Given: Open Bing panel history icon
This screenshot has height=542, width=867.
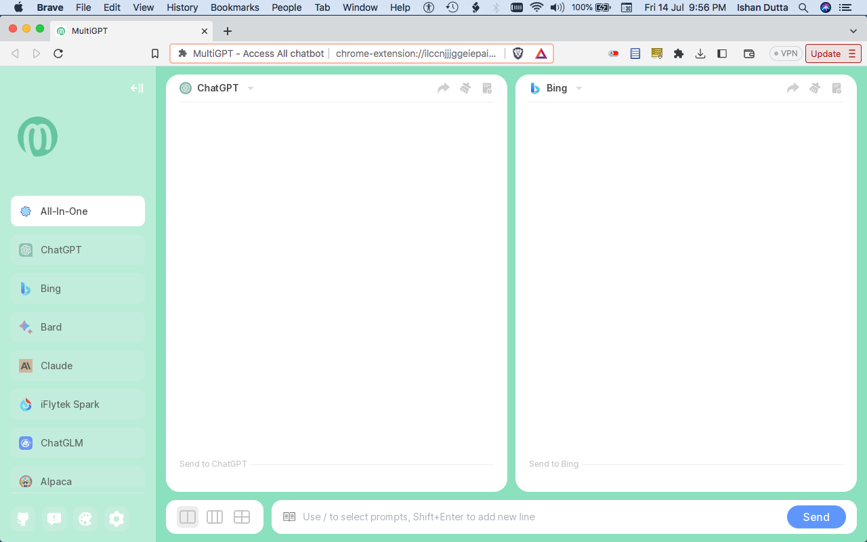Looking at the screenshot, I should pos(837,88).
